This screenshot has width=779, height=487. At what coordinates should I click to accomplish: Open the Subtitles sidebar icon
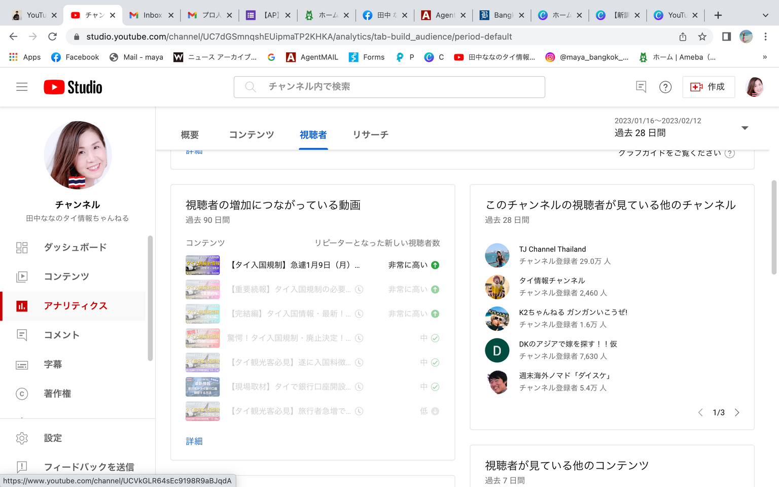22,365
